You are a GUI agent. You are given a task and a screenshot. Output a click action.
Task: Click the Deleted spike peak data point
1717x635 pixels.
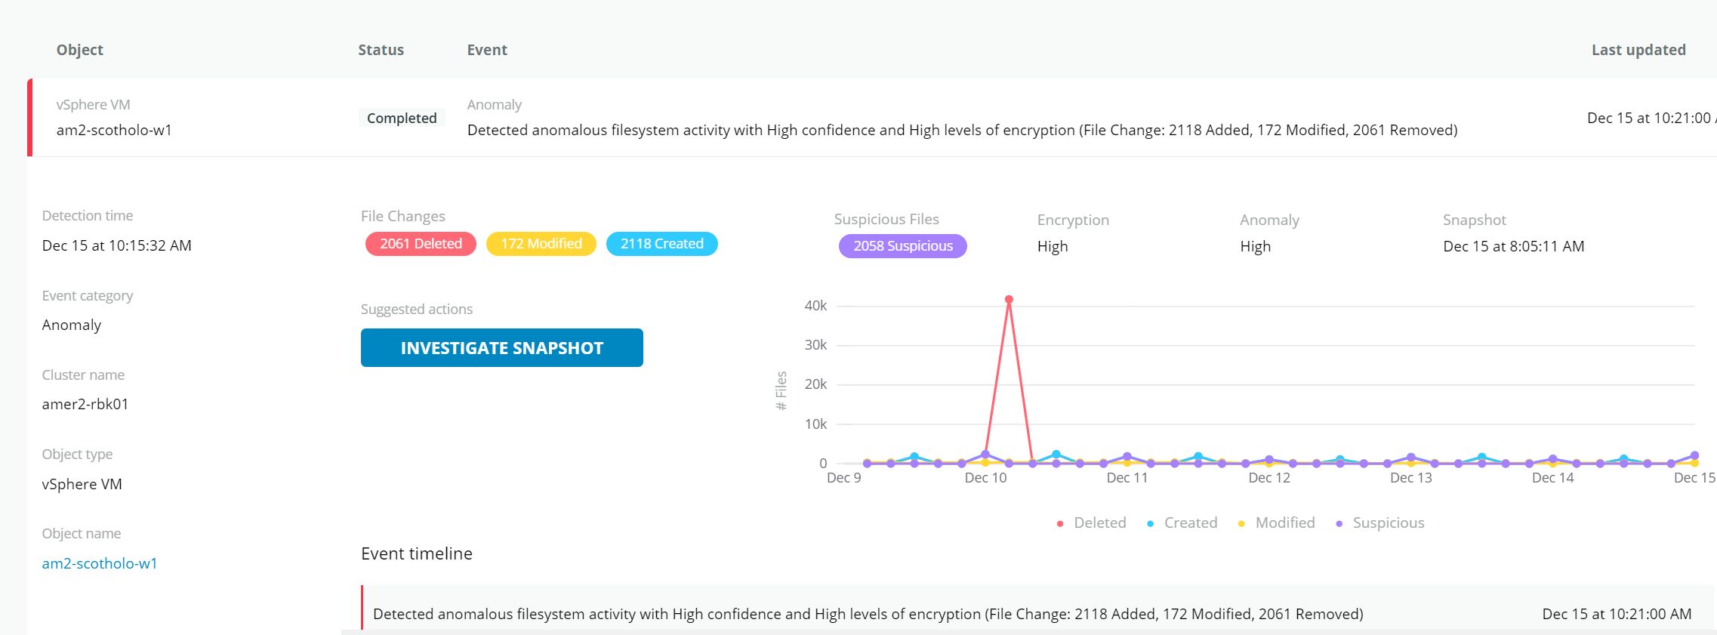pos(1009,300)
